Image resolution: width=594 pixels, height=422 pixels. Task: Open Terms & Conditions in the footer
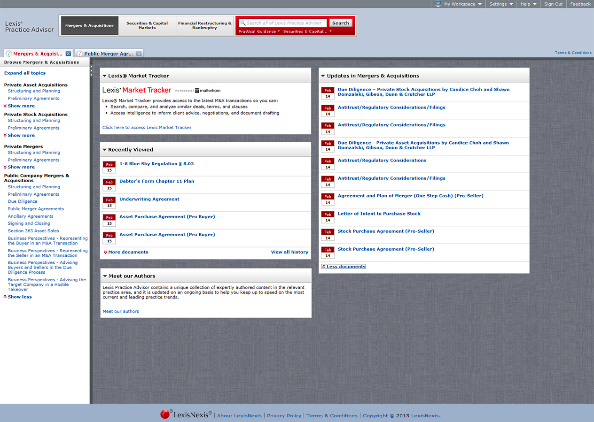point(332,415)
